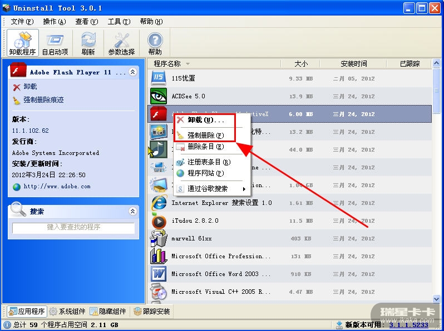Image resolution: width=444 pixels, height=331 pixels.
Task: Sort by 安装时间 column header
Action: click(353, 64)
